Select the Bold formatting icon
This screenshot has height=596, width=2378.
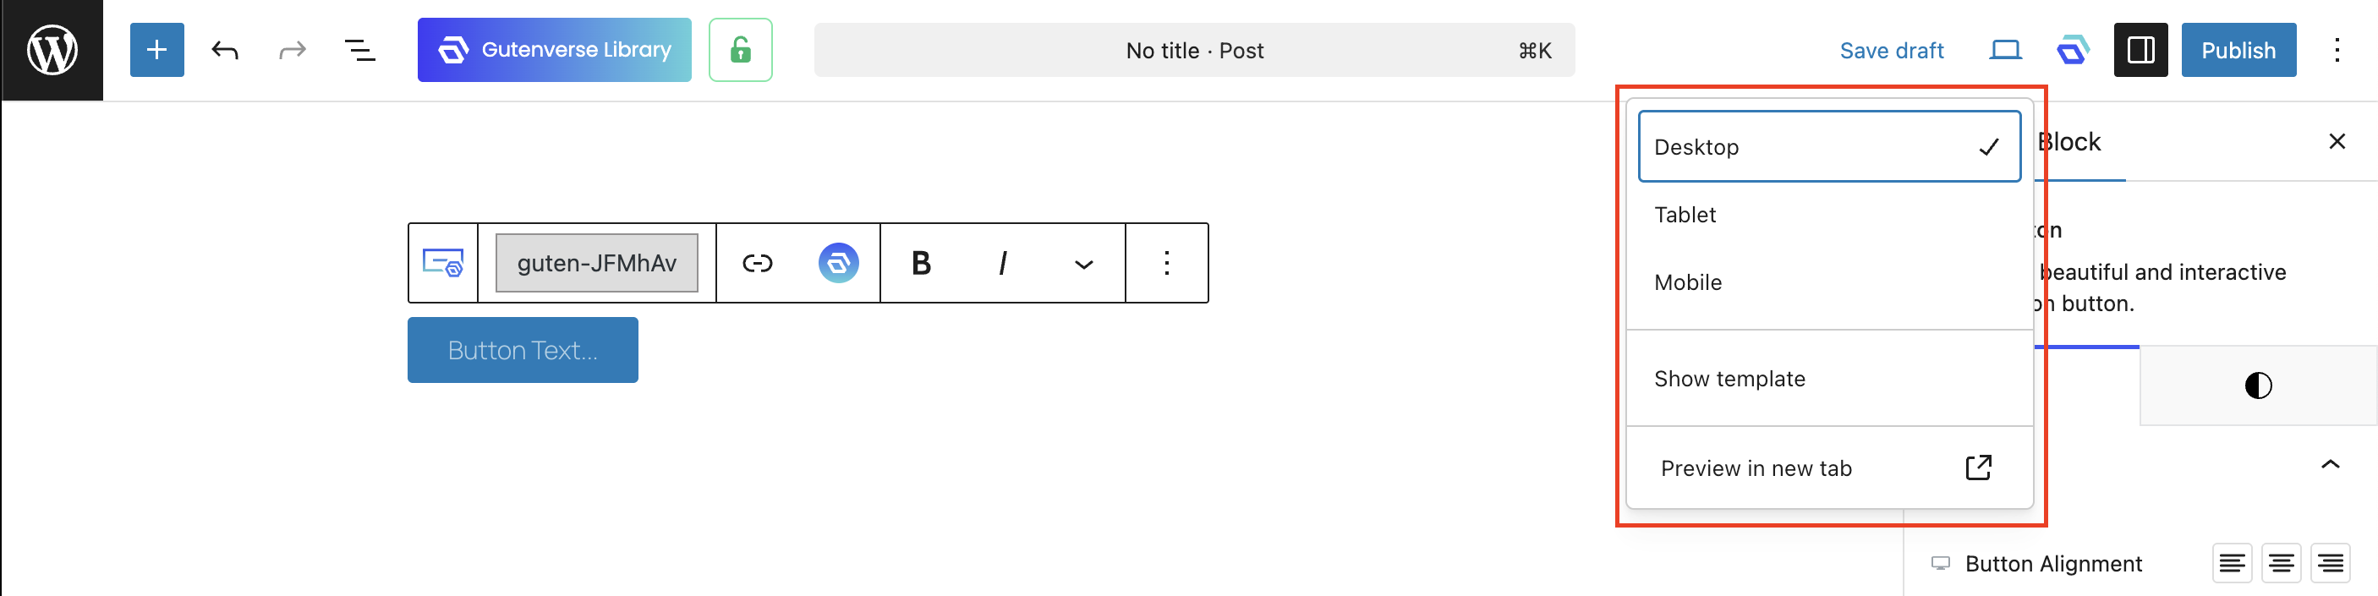919,263
